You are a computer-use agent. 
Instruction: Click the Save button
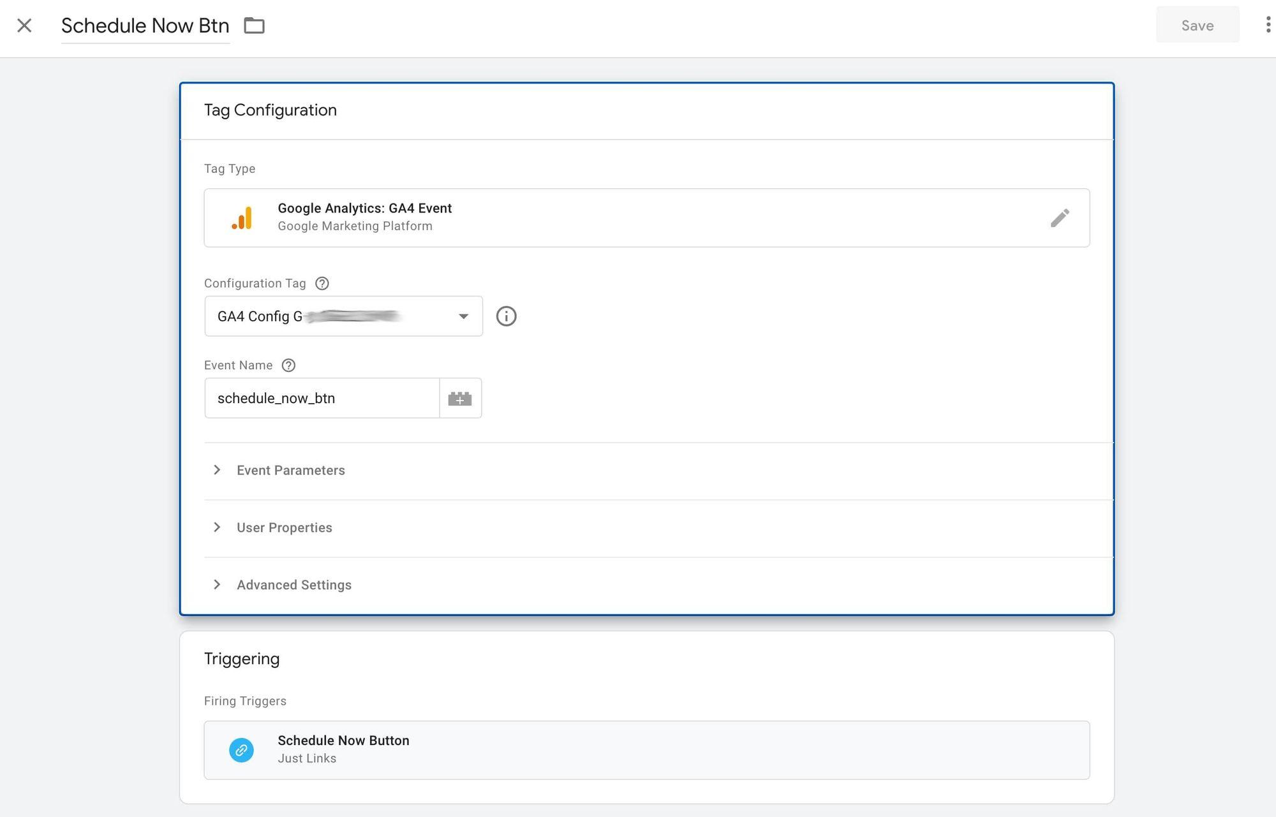(1198, 26)
